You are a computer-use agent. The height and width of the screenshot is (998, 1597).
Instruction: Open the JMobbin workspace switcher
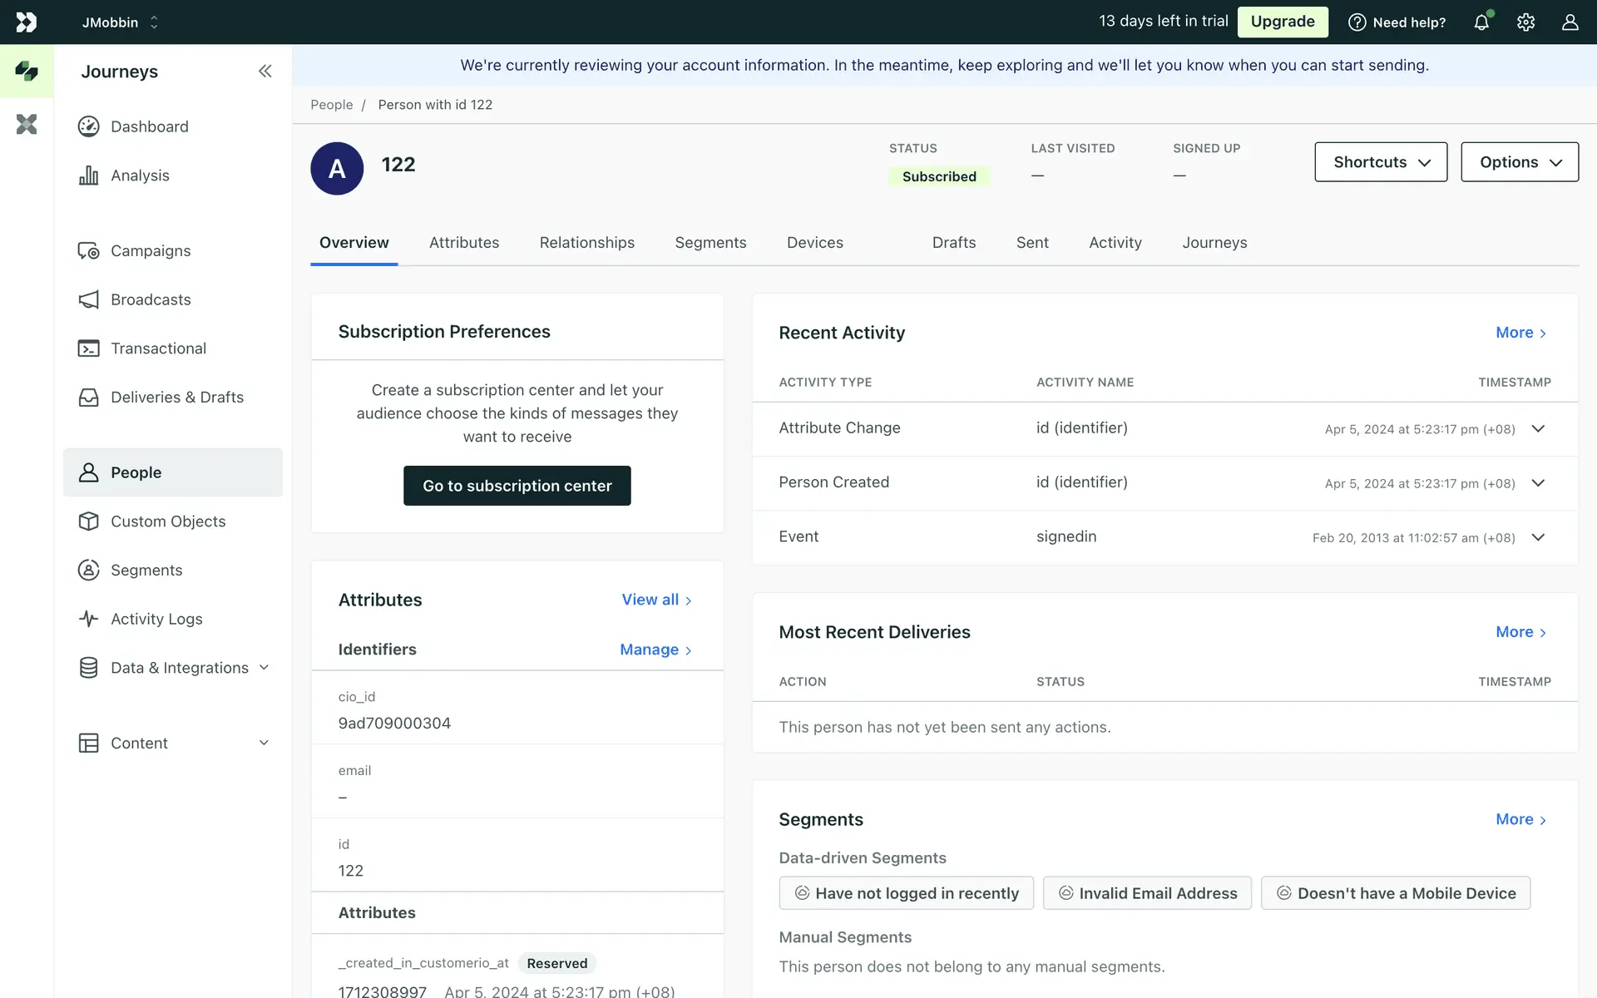pyautogui.click(x=120, y=22)
